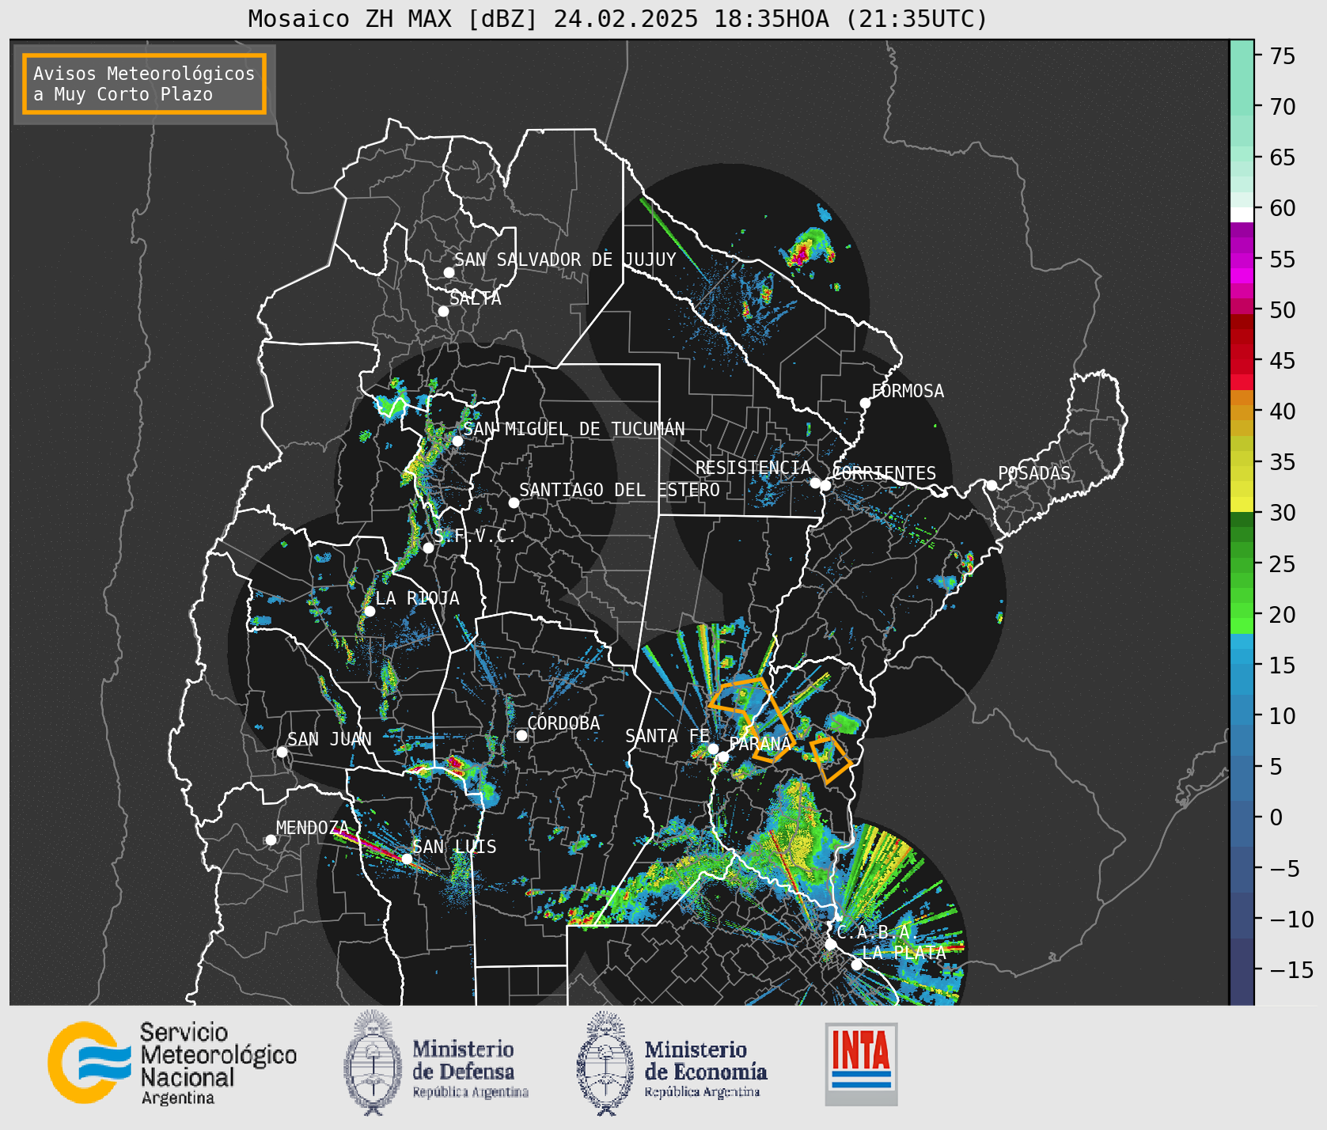Viewport: 1327px width, 1130px height.
Task: Click the S.F.V.C. city marker
Action: (428, 548)
